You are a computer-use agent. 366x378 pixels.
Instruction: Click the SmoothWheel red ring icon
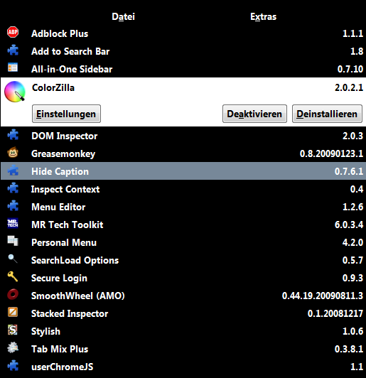point(13,294)
